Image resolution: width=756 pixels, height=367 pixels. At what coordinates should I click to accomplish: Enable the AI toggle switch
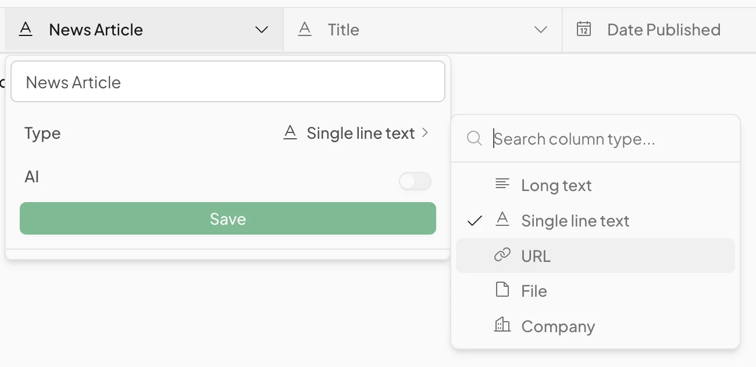pos(415,181)
